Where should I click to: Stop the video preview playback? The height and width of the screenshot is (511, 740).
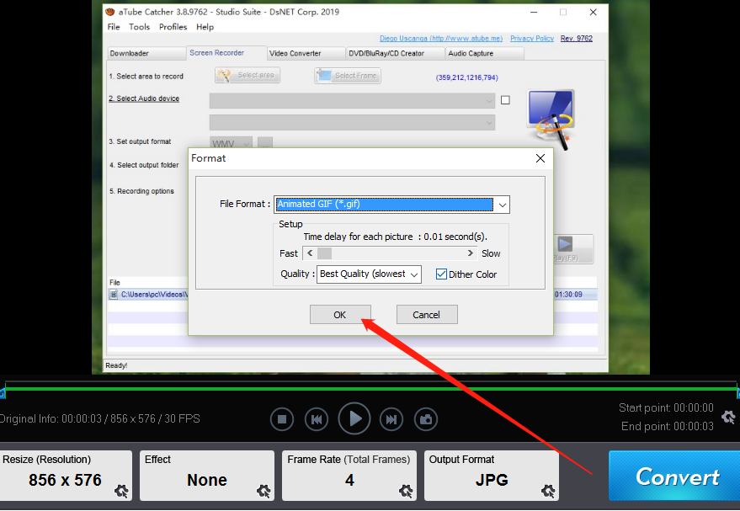[x=282, y=419]
